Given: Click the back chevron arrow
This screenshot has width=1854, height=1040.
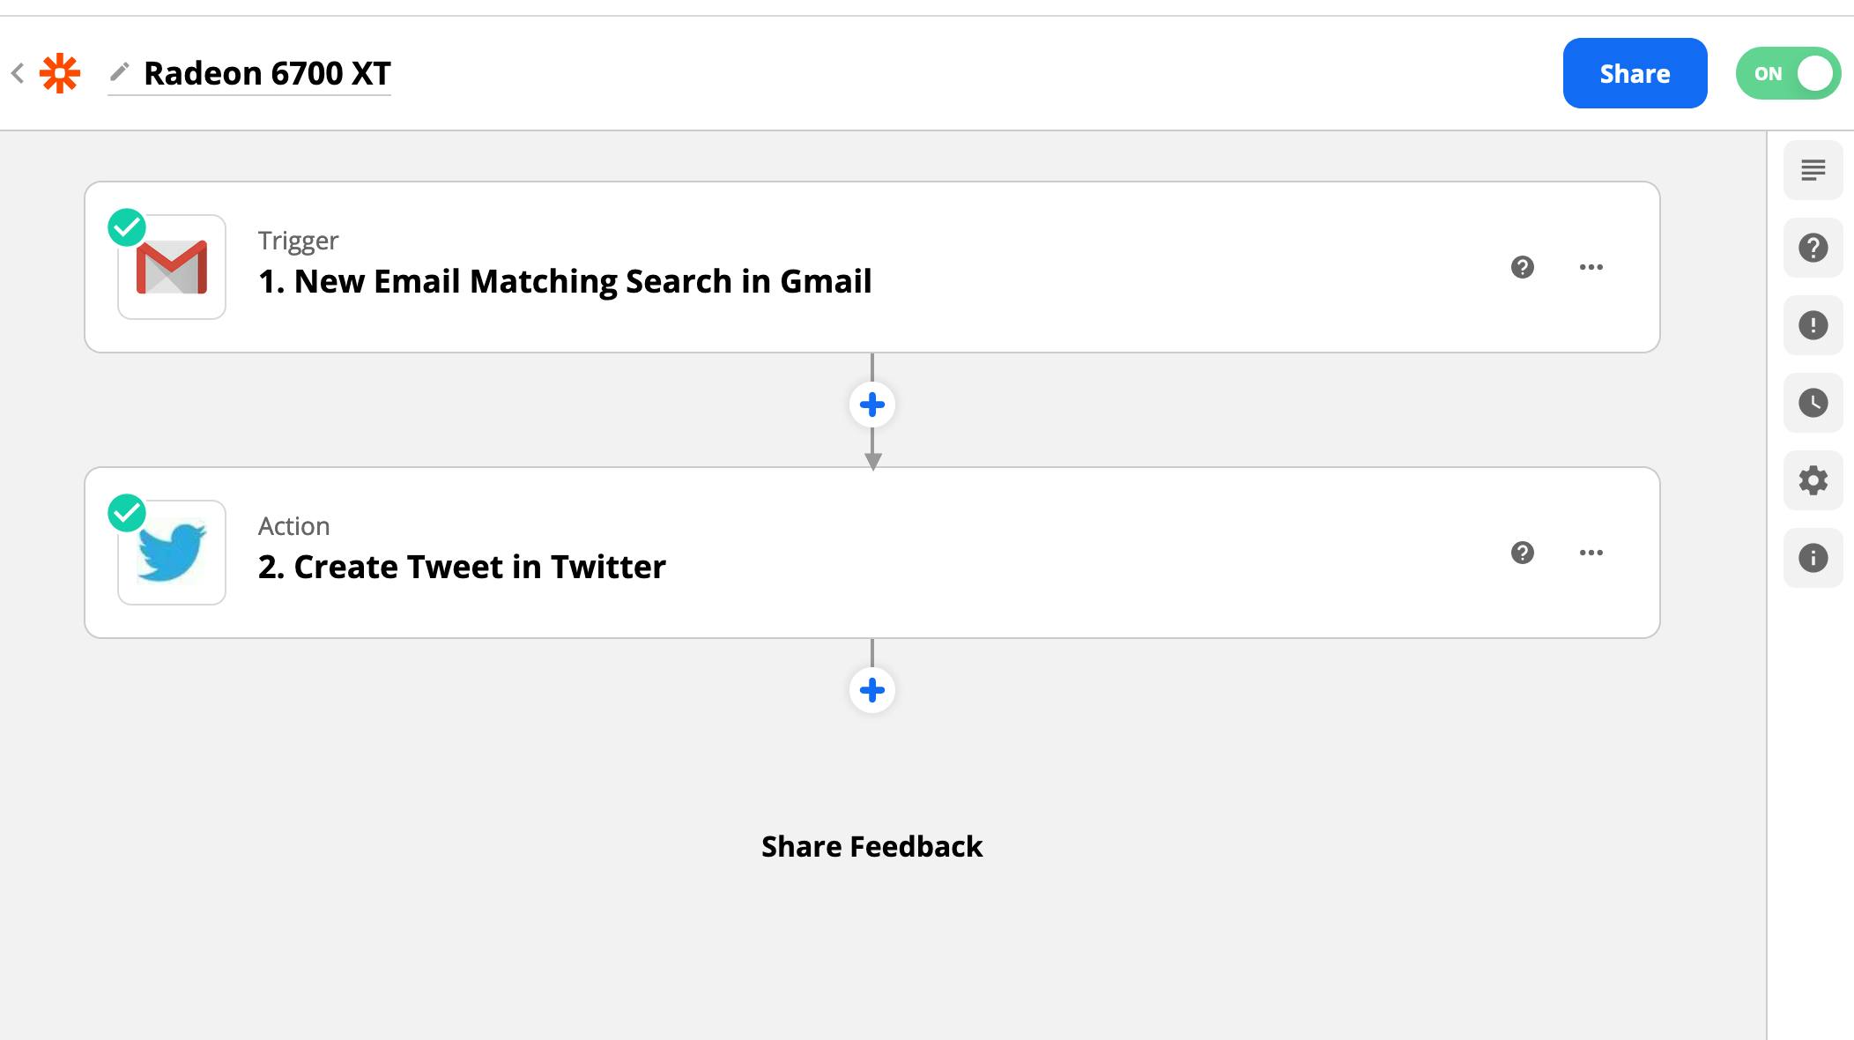Looking at the screenshot, I should point(18,73).
